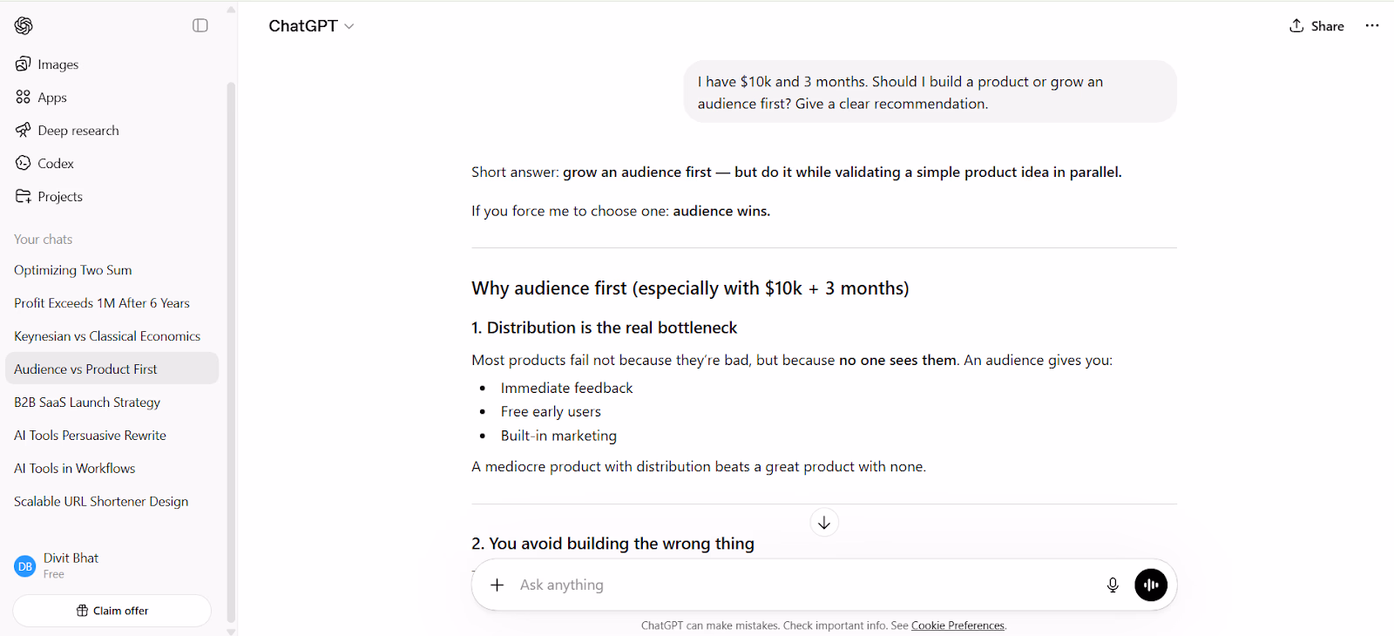Open Profit Exceeds 1M After 6 Years chat
Viewport: 1394px width, 636px height.
112,303
